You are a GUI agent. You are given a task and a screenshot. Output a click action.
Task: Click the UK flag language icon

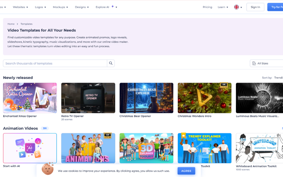236,7
